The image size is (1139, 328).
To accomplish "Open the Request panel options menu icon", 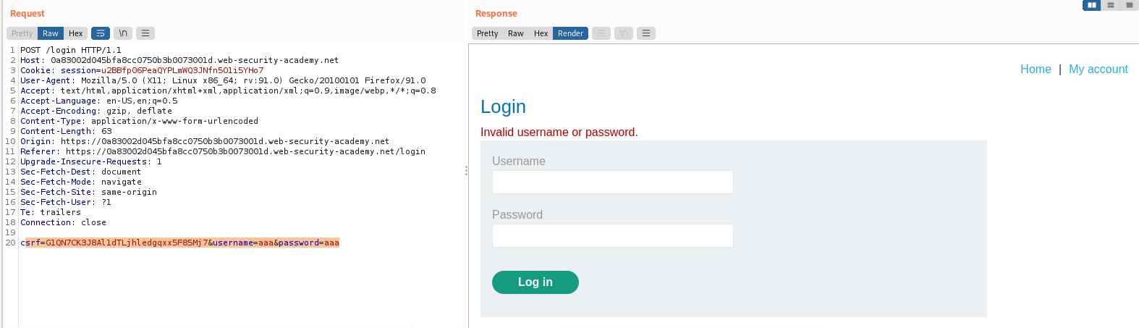I will pos(145,33).
